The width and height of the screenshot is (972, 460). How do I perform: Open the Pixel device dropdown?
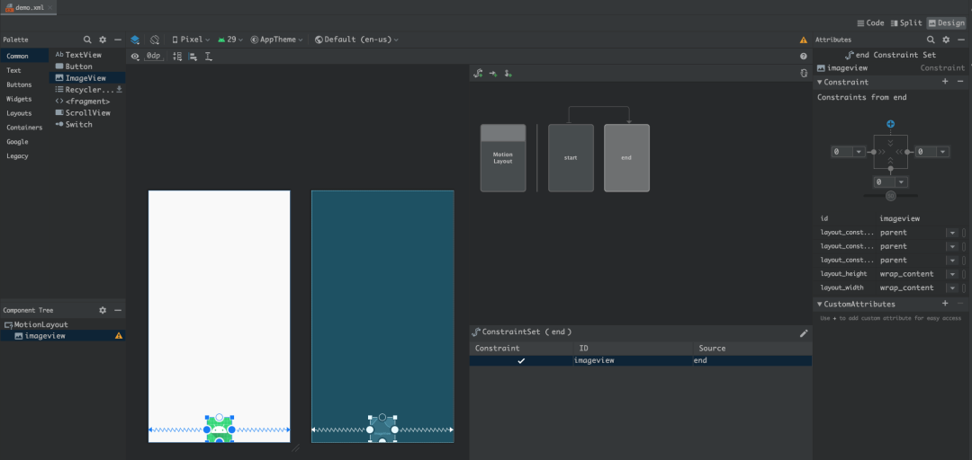(191, 40)
